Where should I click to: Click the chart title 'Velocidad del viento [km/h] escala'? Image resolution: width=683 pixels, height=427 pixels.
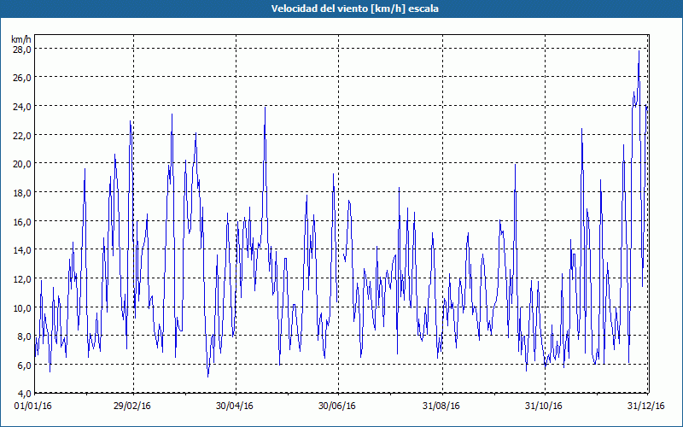(354, 9)
